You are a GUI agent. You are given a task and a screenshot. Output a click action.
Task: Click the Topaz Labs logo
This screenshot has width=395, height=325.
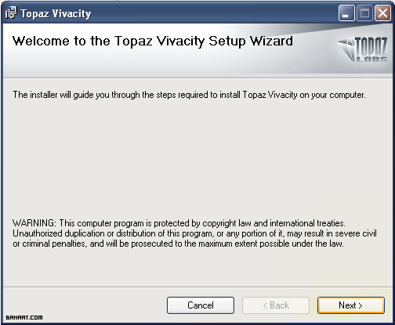[x=363, y=49]
